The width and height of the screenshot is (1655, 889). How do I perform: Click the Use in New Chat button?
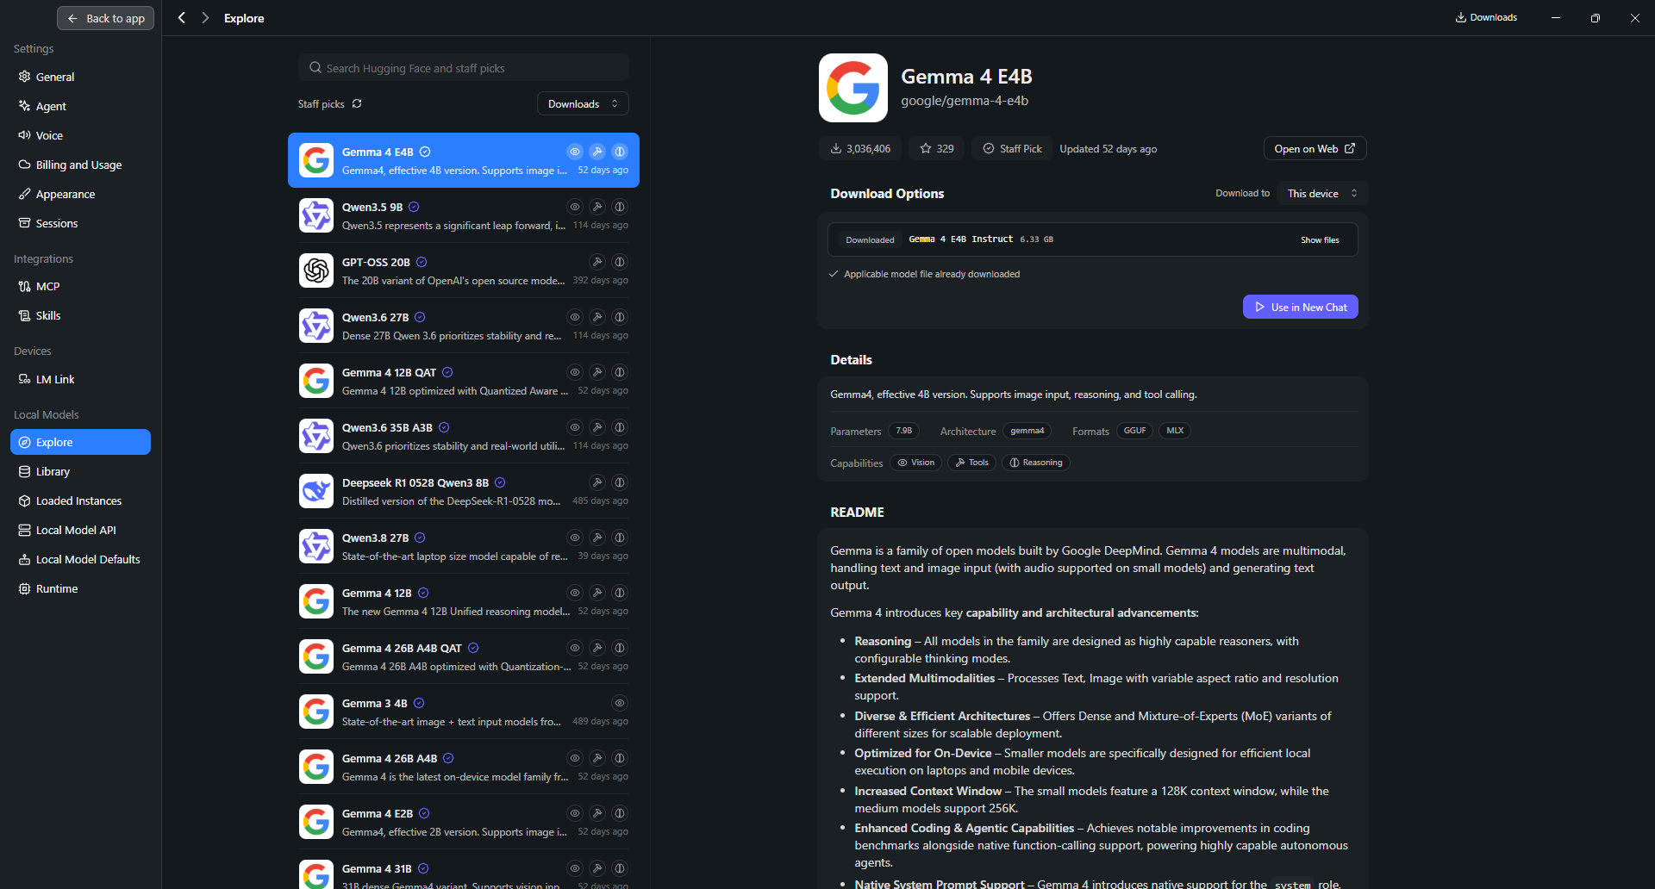pos(1300,307)
